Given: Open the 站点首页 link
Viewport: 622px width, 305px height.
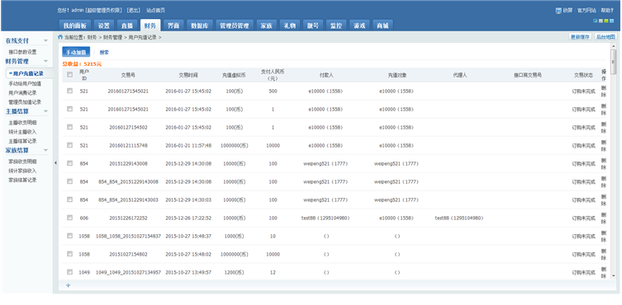Looking at the screenshot, I should coord(155,10).
